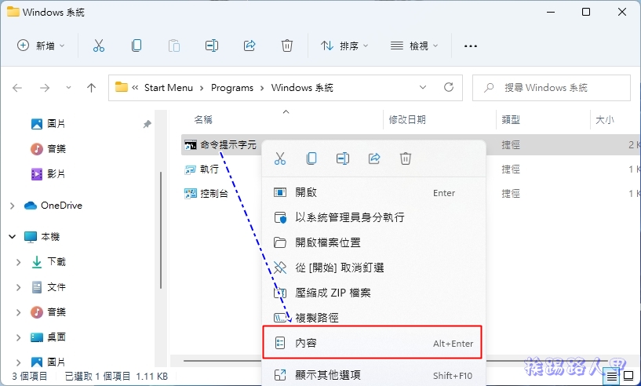Click the Windows 系統 breadcrumb

(302, 88)
